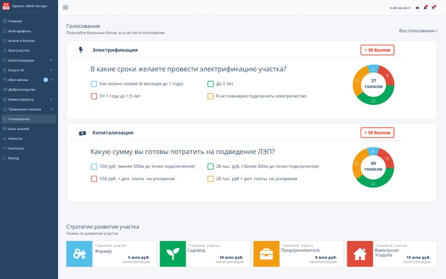This screenshot has width=446, height=279.
Task: Go to База знаний menu item
Action: point(18,129)
